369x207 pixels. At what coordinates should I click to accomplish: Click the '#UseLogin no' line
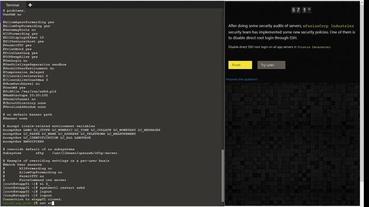15,60
